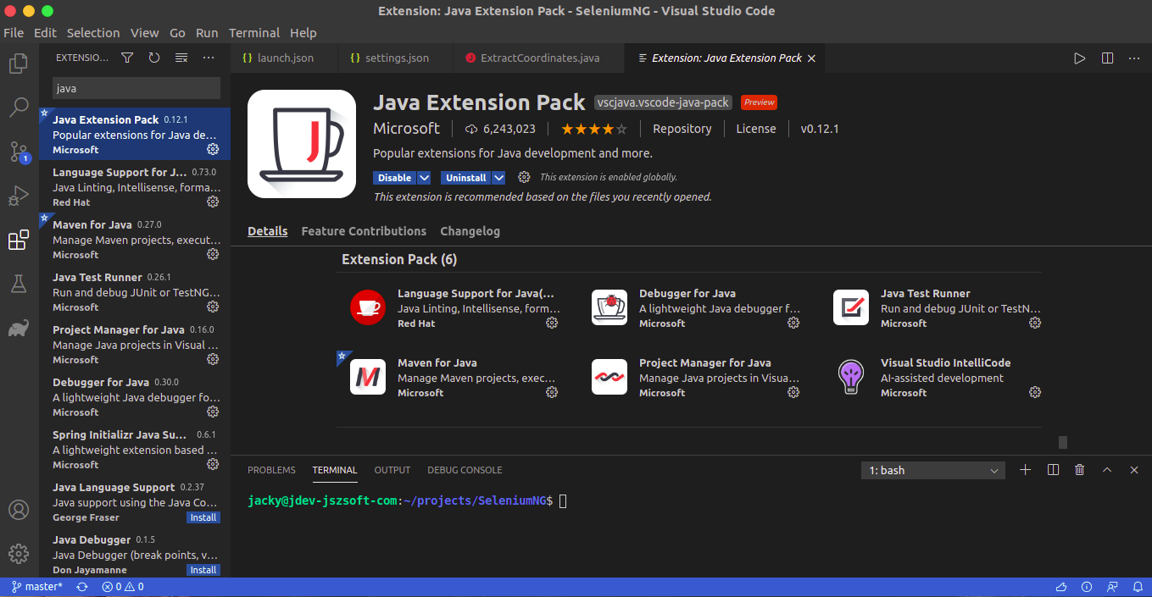Image resolution: width=1152 pixels, height=597 pixels.
Task: Click the star rating of the extension
Action: 593,129
